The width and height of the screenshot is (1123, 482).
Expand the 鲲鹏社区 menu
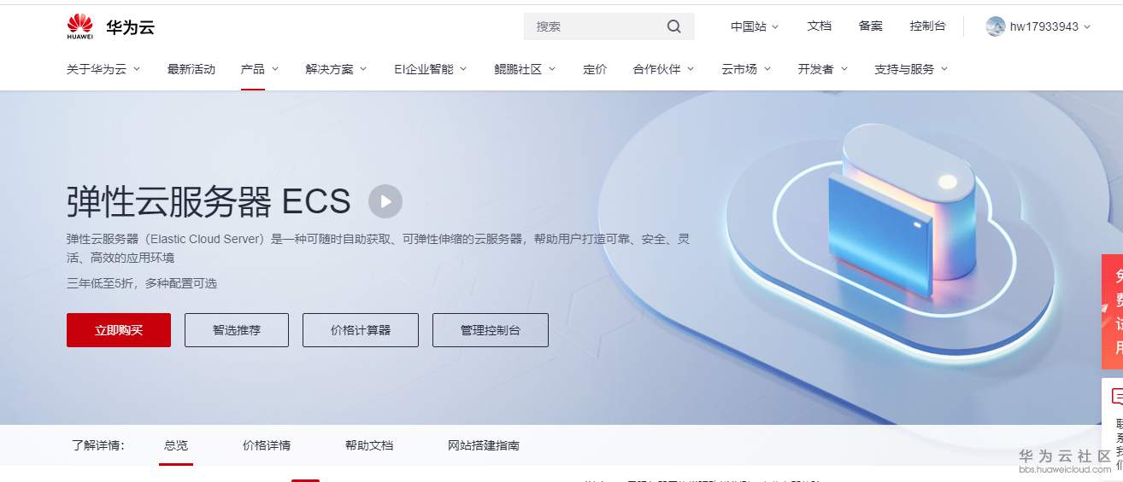[x=525, y=69]
